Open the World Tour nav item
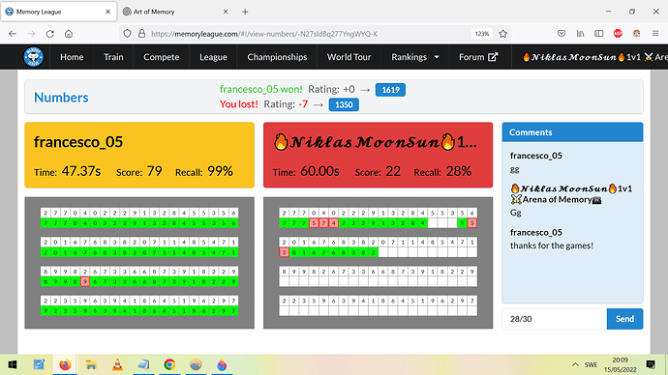This screenshot has height=375, width=668. (349, 57)
